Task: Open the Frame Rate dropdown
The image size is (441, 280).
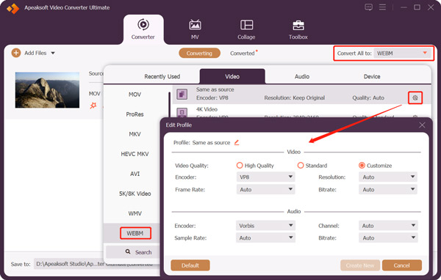Action: click(266, 190)
